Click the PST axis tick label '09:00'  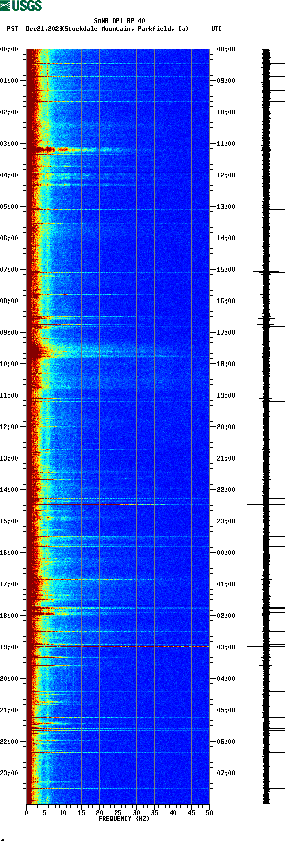tap(9, 333)
